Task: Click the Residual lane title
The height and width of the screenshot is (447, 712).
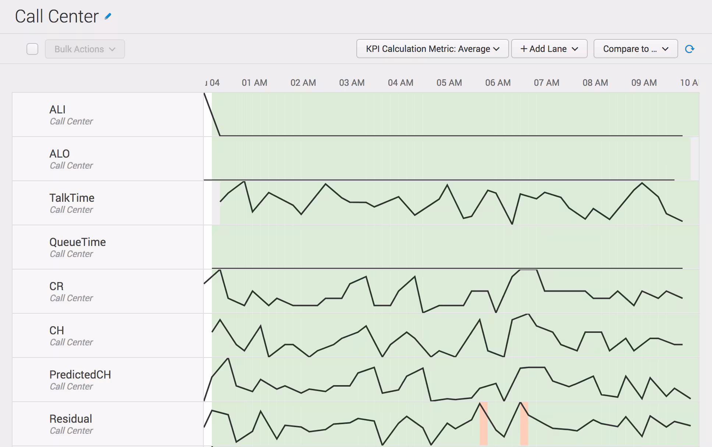Action: pyautogui.click(x=71, y=419)
